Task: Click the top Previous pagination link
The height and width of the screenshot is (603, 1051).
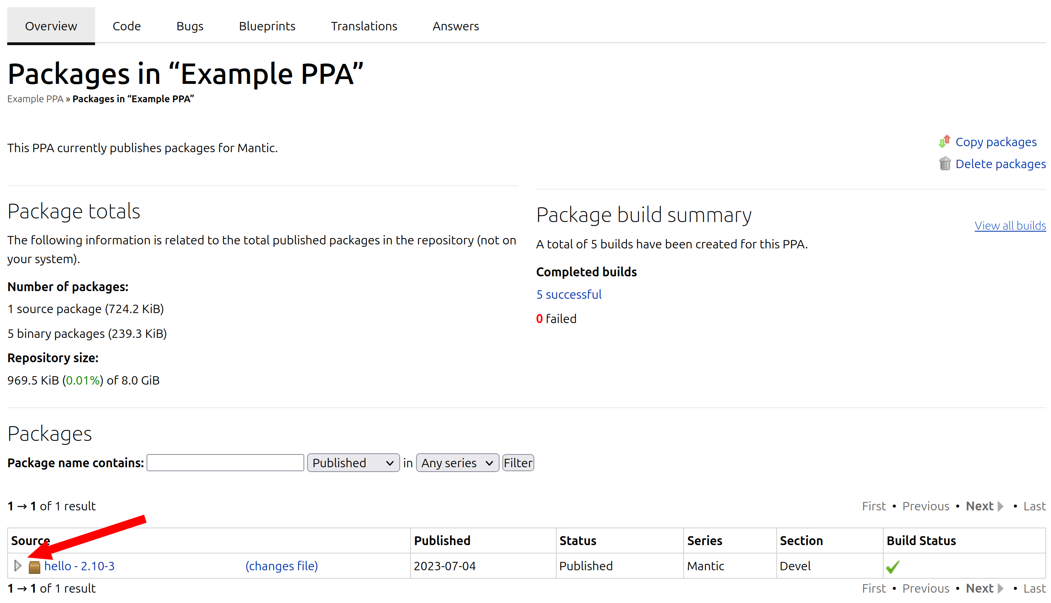Action: click(926, 506)
